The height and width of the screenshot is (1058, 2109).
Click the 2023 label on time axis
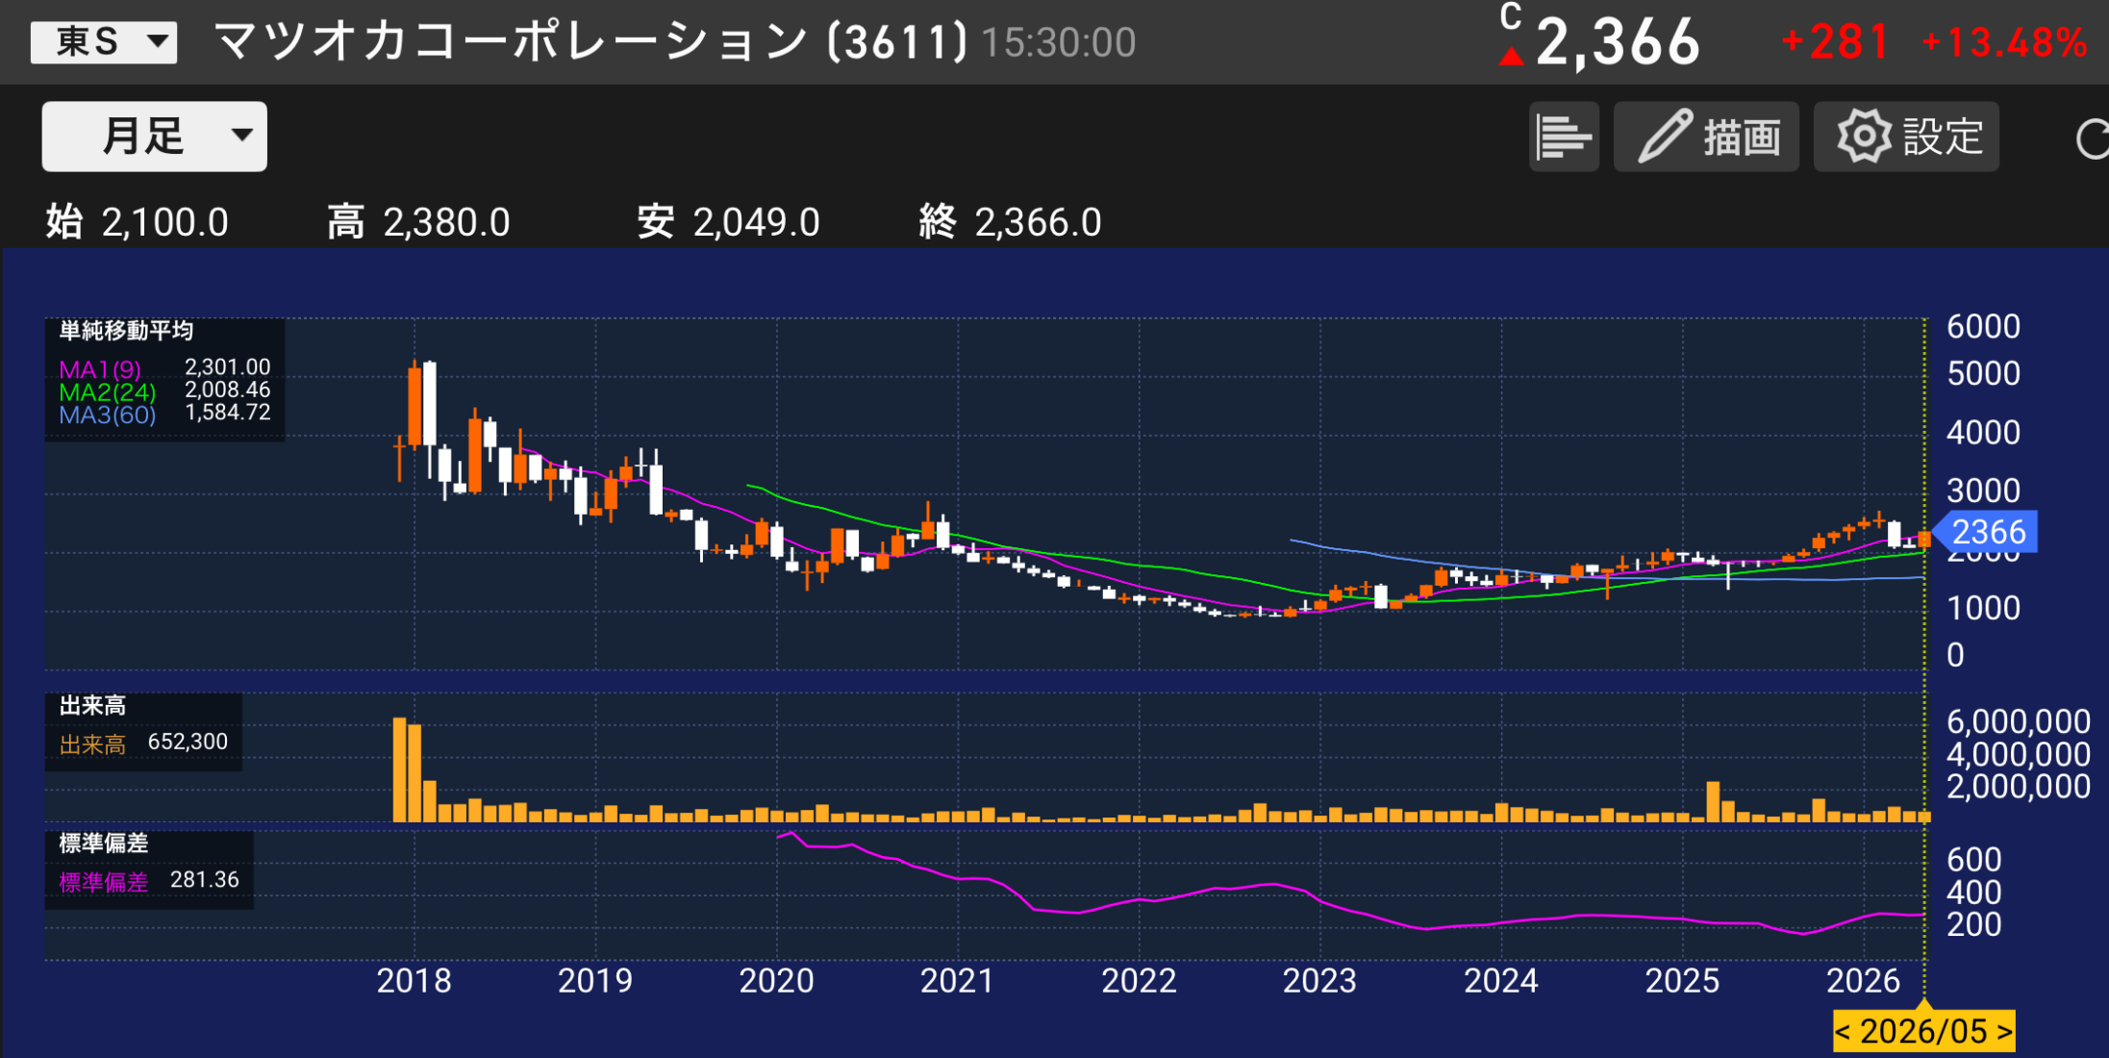click(1319, 980)
